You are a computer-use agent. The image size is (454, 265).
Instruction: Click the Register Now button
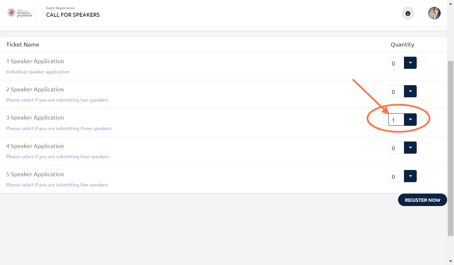point(422,200)
